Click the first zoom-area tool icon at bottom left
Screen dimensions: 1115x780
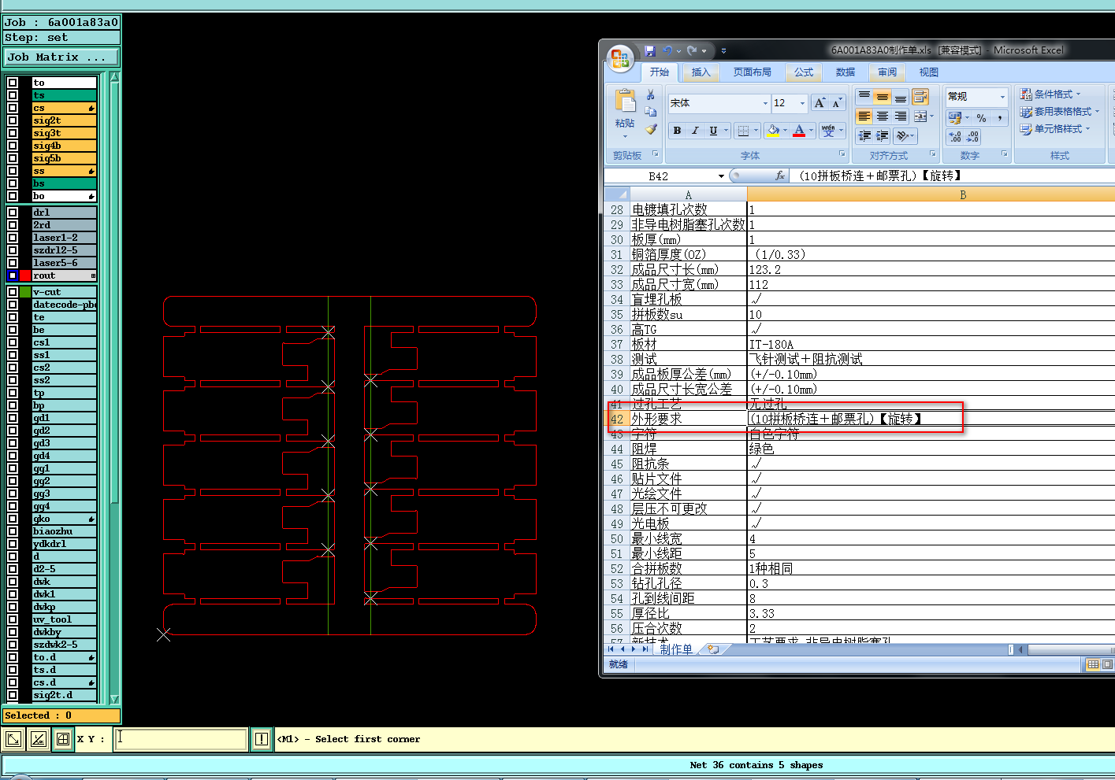pyautogui.click(x=13, y=739)
